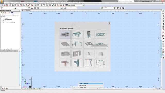Select Этаж 1 in object tree
This screenshot has width=165, height=93.
tap(6, 18)
